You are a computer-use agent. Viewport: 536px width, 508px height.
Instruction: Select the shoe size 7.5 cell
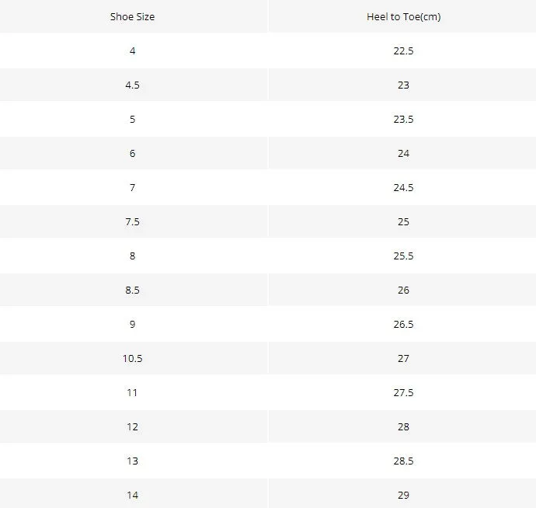click(x=132, y=222)
